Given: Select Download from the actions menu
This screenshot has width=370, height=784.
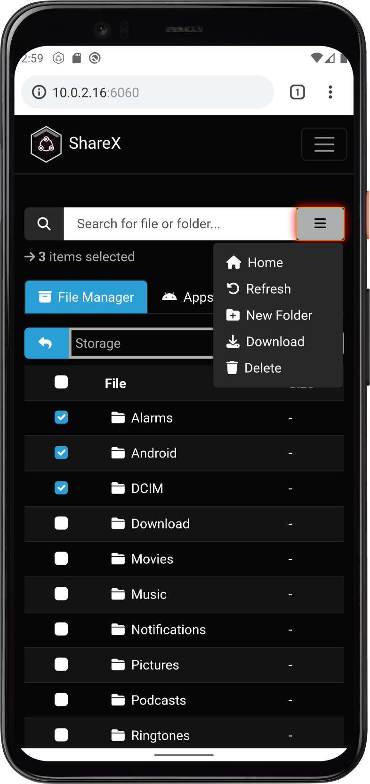Looking at the screenshot, I should 275,342.
